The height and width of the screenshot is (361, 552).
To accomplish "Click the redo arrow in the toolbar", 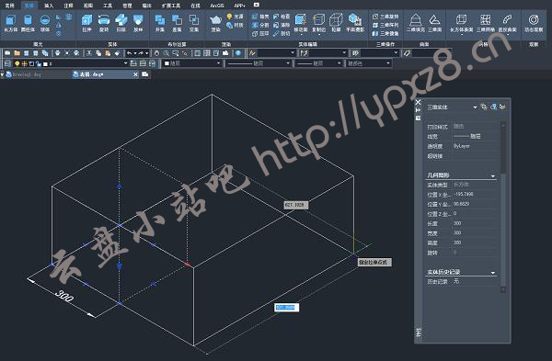I will [x=141, y=53].
